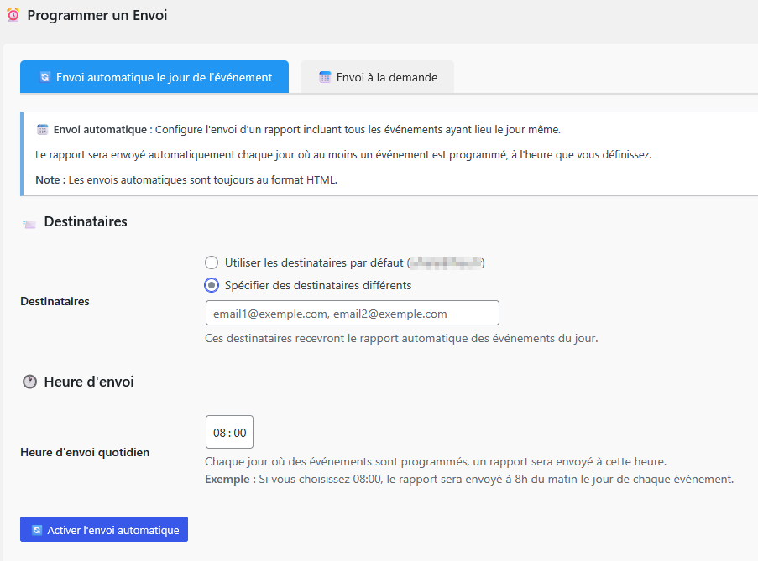Click the envelope icon next to Destinataires heading
The width and height of the screenshot is (758, 561).
tap(29, 224)
